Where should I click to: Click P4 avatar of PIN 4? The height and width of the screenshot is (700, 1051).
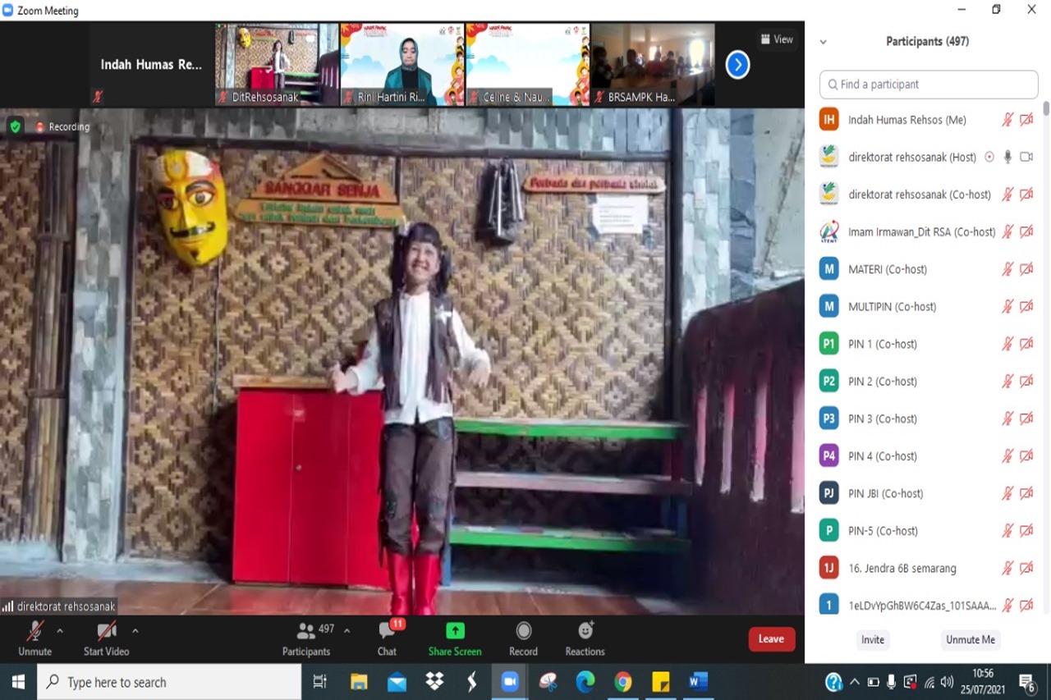(829, 456)
